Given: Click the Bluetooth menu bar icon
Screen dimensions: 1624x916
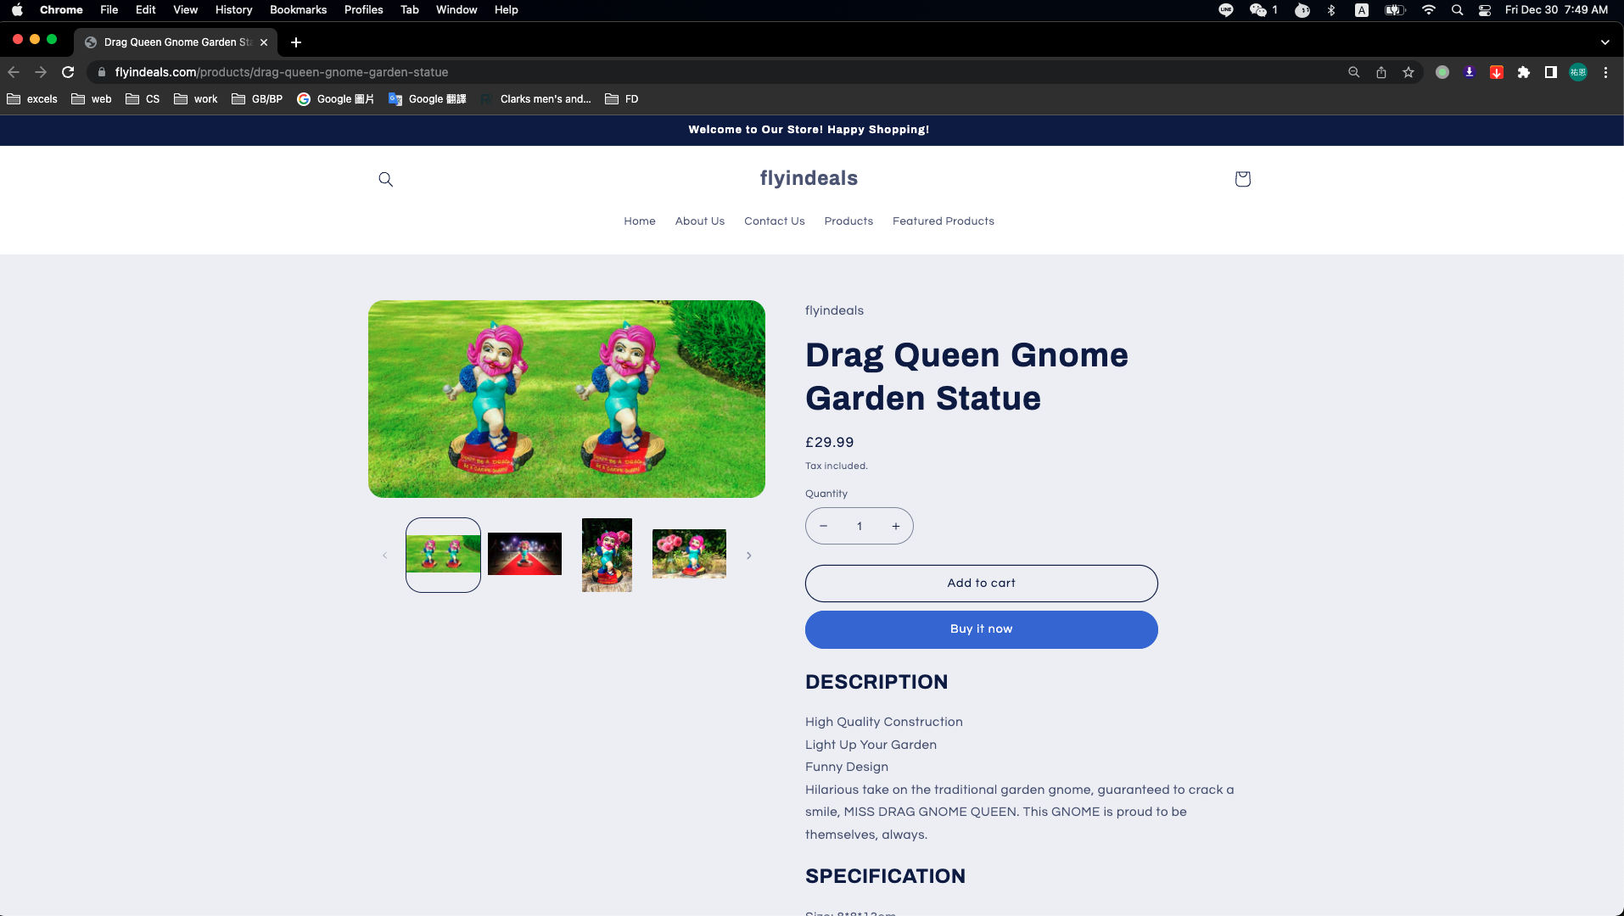Looking at the screenshot, I should 1331,10.
